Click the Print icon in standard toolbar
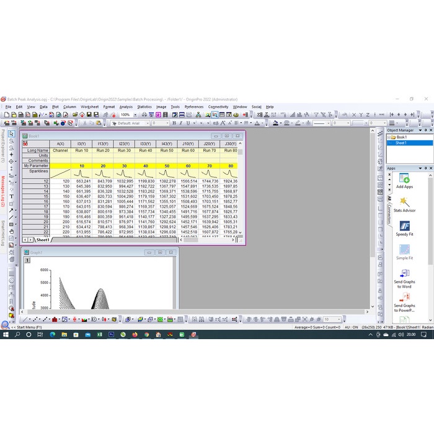This screenshot has height=434, width=434. tap(144, 115)
